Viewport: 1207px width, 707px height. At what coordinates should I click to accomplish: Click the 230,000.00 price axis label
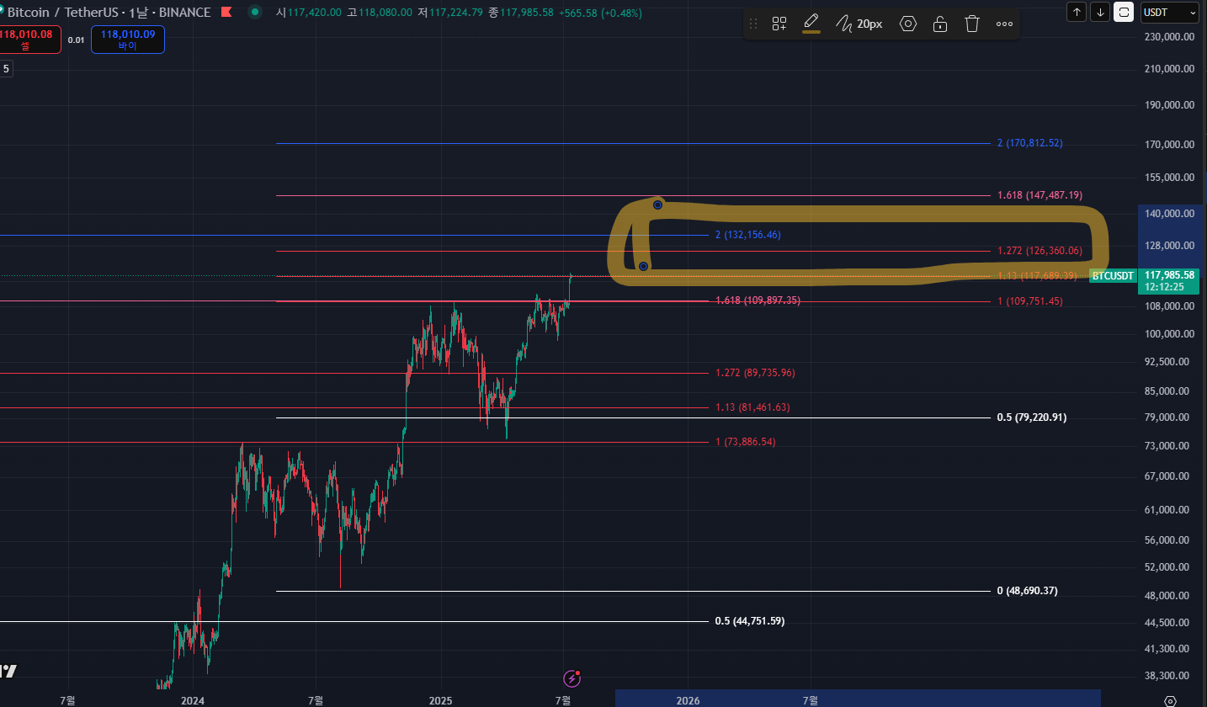click(x=1170, y=37)
